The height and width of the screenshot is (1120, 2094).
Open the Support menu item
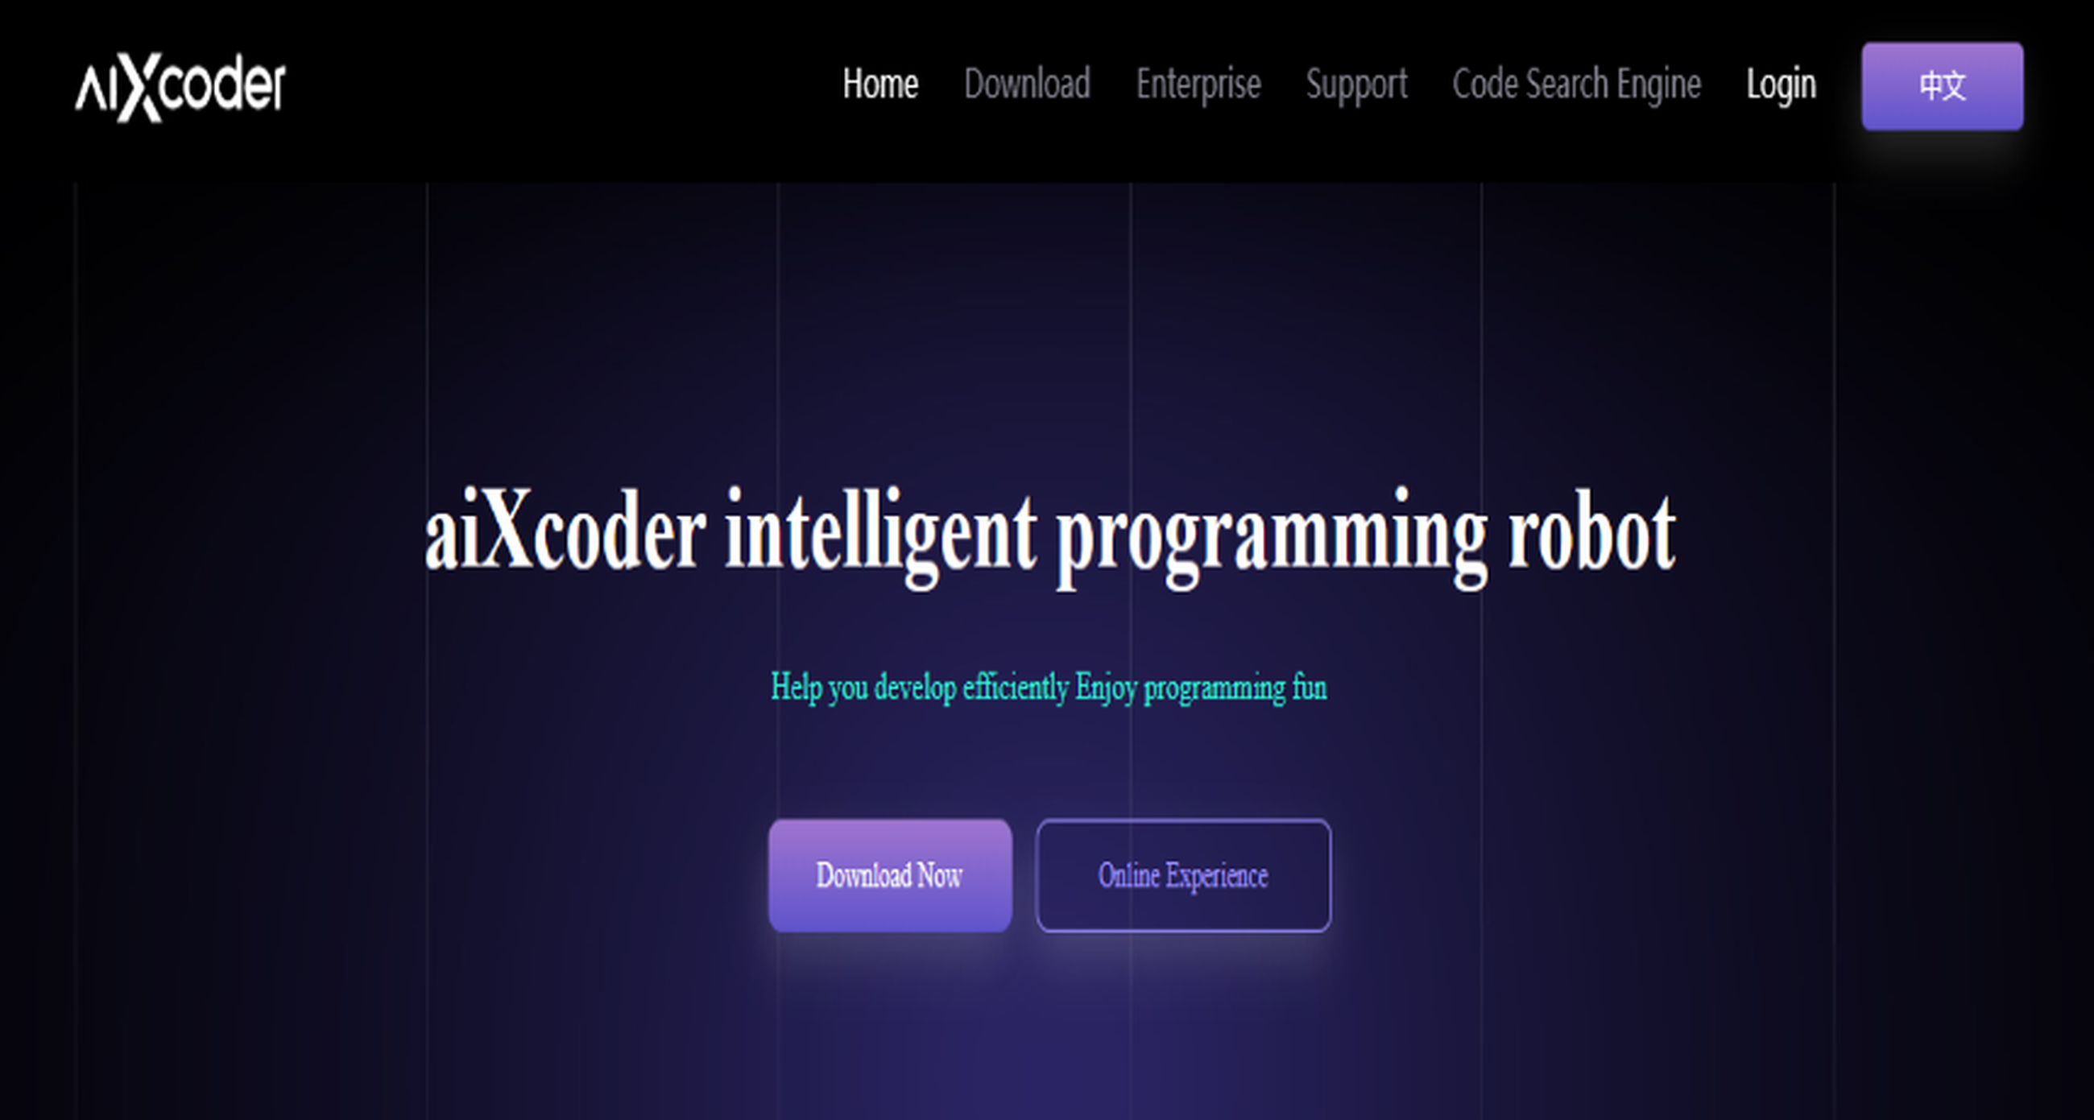pyautogui.click(x=1357, y=85)
